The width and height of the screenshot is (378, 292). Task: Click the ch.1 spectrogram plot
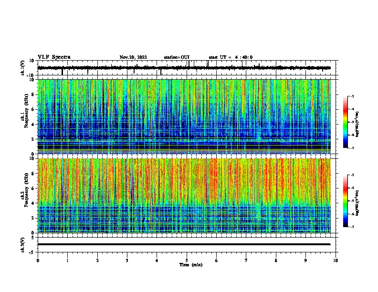click(184, 116)
